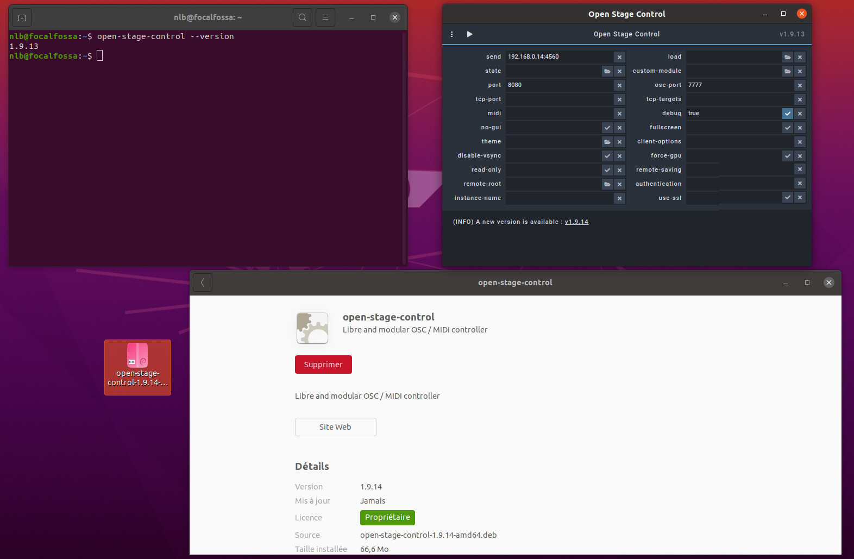Follow the v1.9.14 new version link
Image resolution: width=854 pixels, height=559 pixels.
click(x=576, y=222)
